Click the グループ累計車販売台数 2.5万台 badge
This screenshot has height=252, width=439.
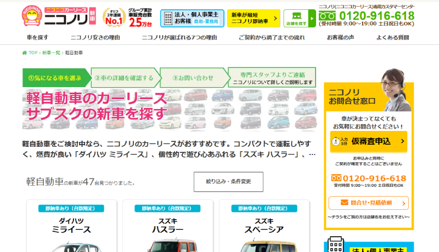140,18
